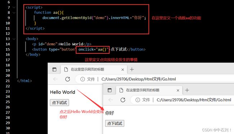
Task: Click the closing </script> tag on line 11
Action: (x=35, y=28)
